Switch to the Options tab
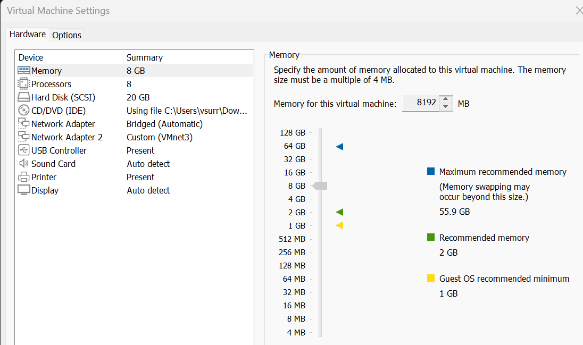This screenshot has height=345, width=583. [66, 35]
